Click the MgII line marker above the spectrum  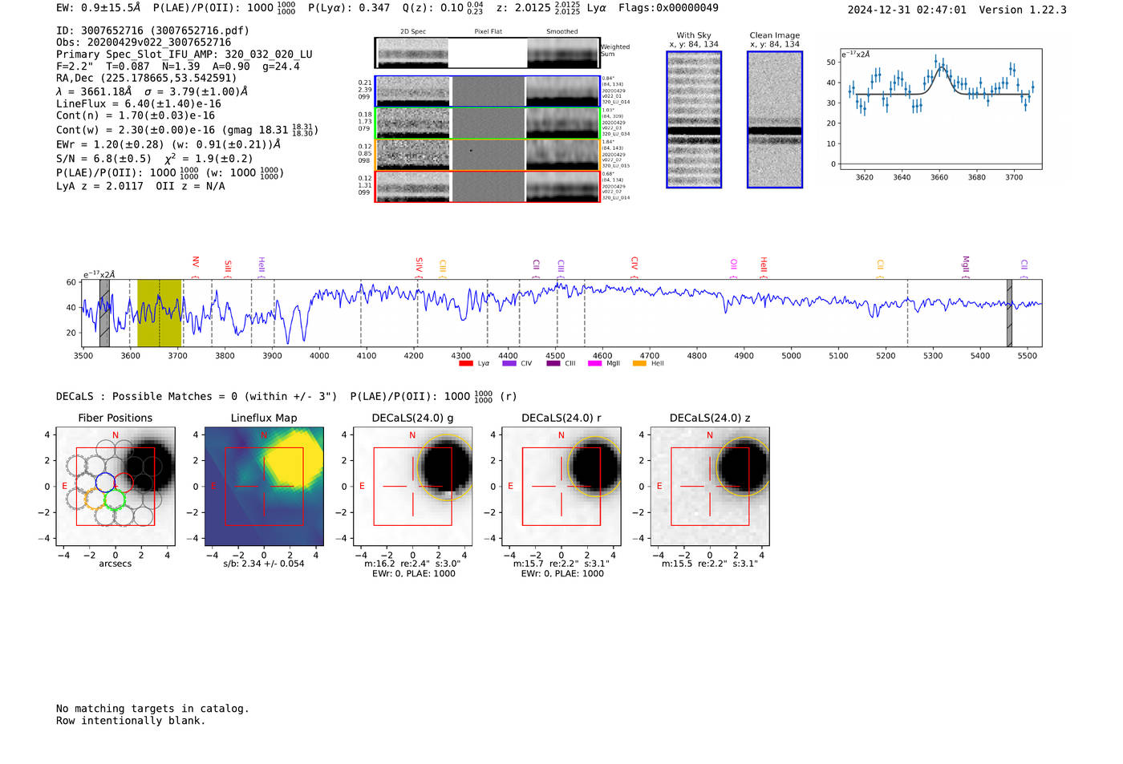[x=966, y=266]
